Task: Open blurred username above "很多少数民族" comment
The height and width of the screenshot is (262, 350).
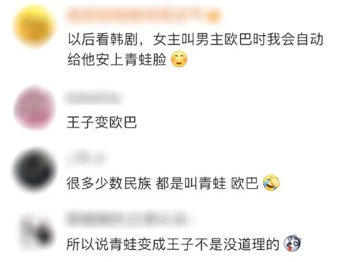Action: coord(86,157)
